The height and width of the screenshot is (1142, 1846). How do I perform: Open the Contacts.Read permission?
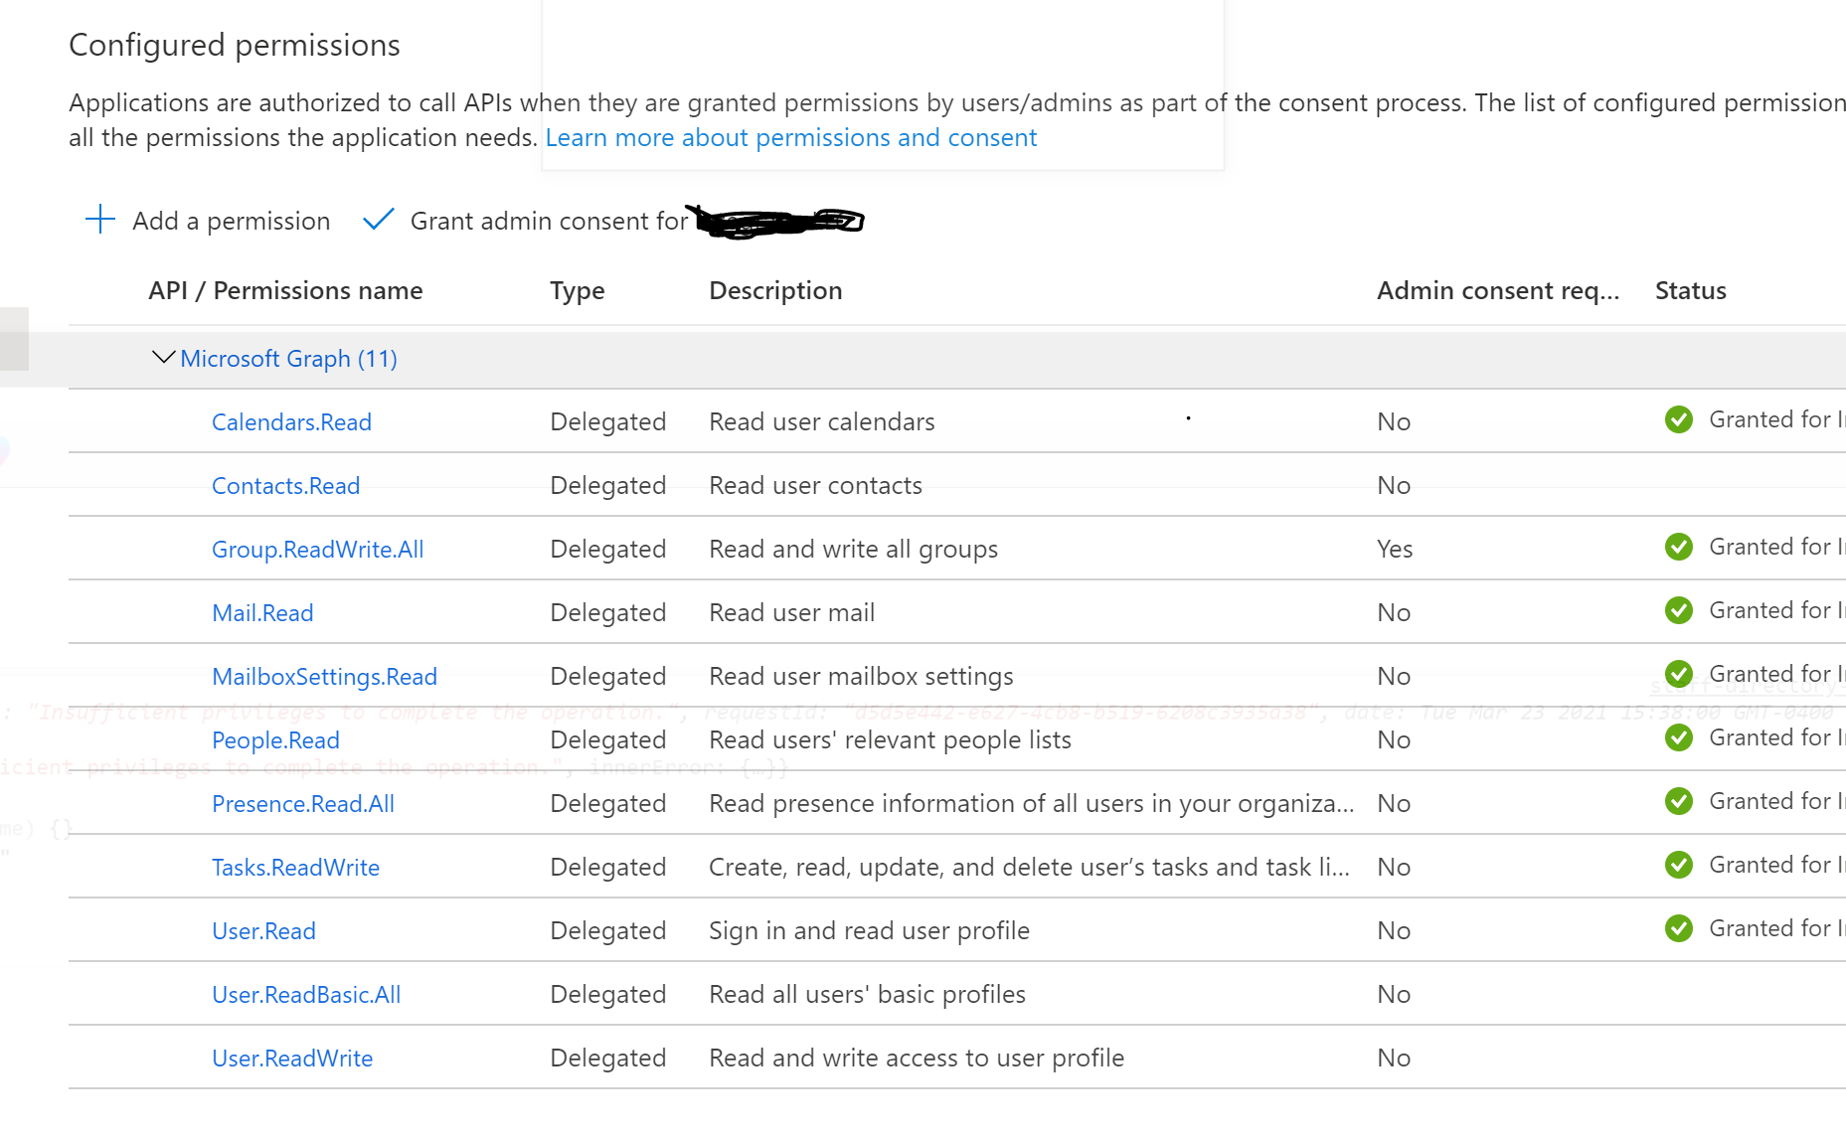coord(285,486)
